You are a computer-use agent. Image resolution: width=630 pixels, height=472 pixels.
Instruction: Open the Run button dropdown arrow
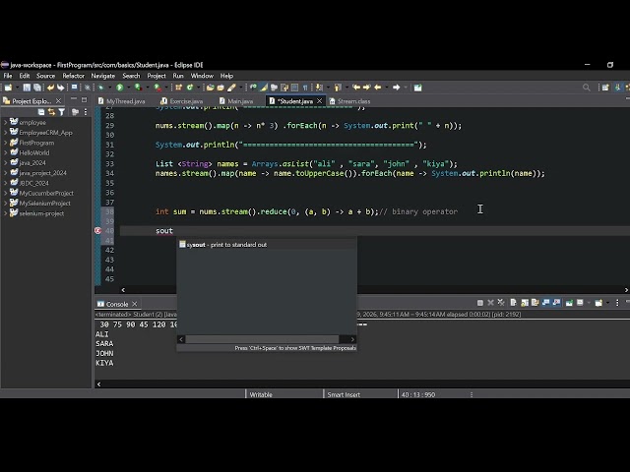(x=129, y=88)
